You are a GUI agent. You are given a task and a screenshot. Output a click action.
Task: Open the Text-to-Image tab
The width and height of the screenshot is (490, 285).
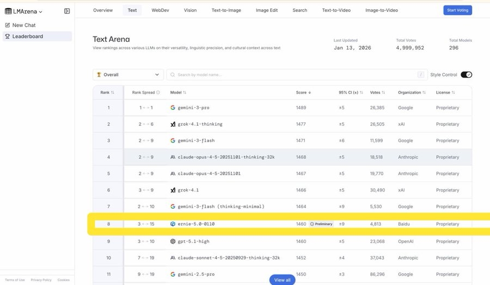coord(226,10)
